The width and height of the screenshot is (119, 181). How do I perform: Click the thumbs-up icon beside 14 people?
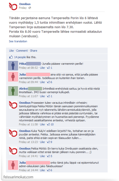11,57
